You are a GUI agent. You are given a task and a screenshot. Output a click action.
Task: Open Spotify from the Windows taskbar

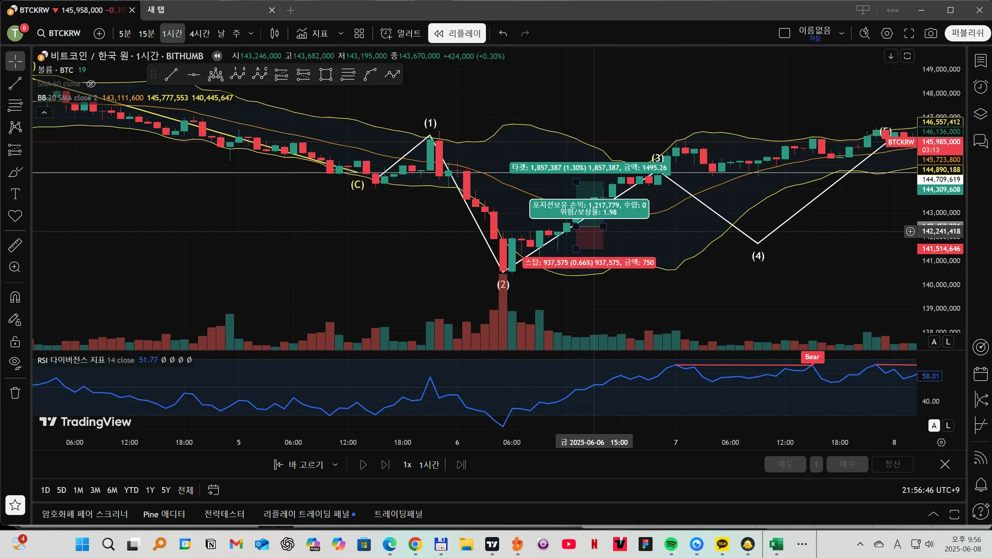[671, 544]
